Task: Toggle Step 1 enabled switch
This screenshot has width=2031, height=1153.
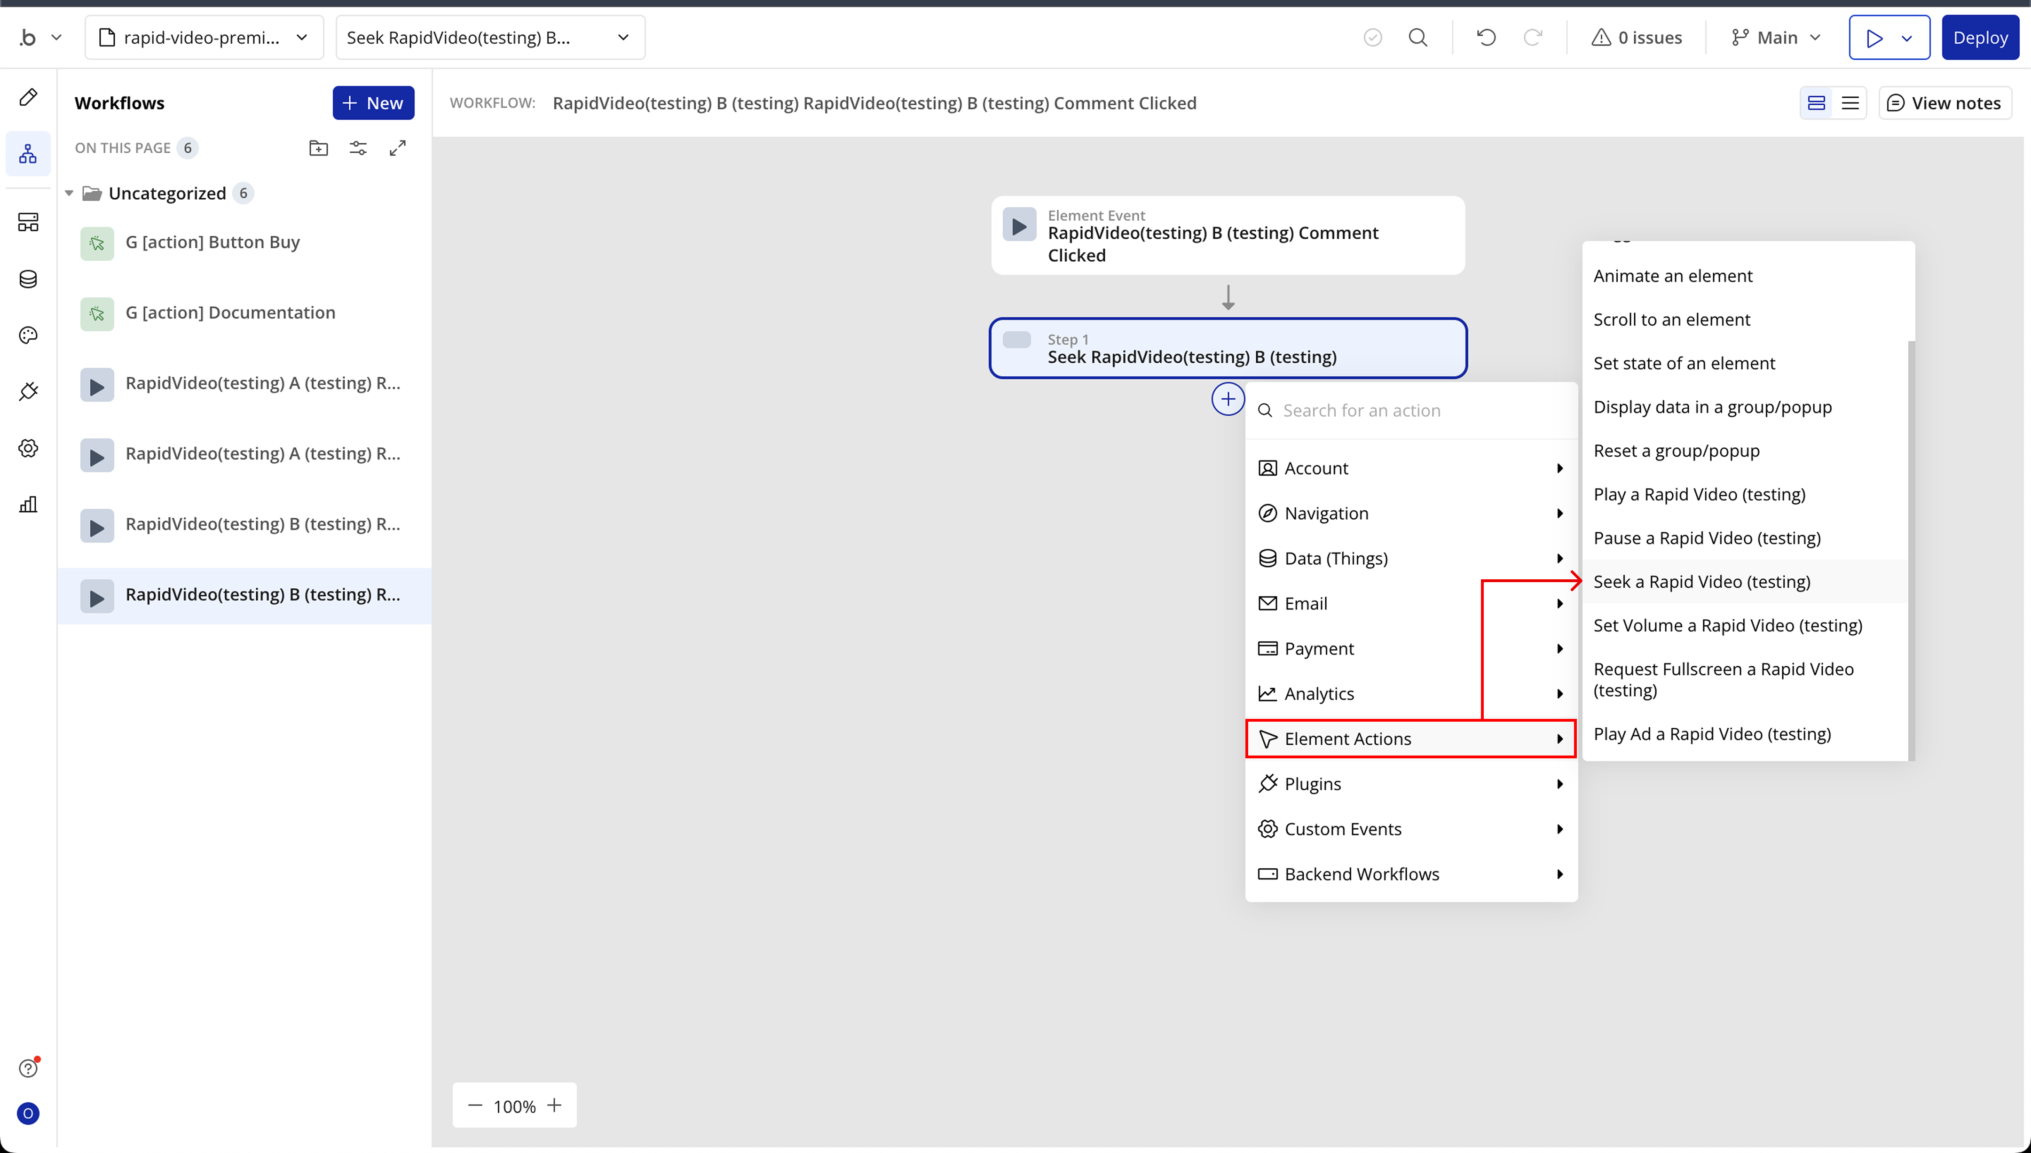Action: point(1016,340)
